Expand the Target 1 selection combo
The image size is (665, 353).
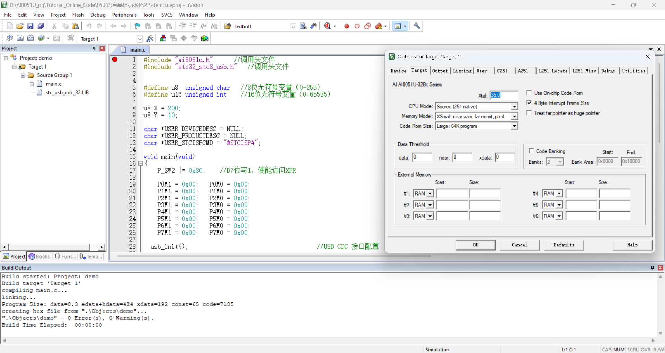140,39
